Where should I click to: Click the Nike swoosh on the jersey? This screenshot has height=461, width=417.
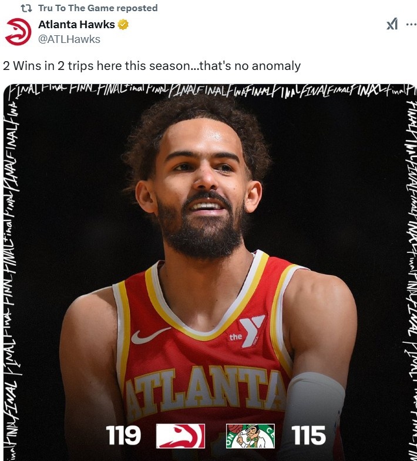(150, 335)
